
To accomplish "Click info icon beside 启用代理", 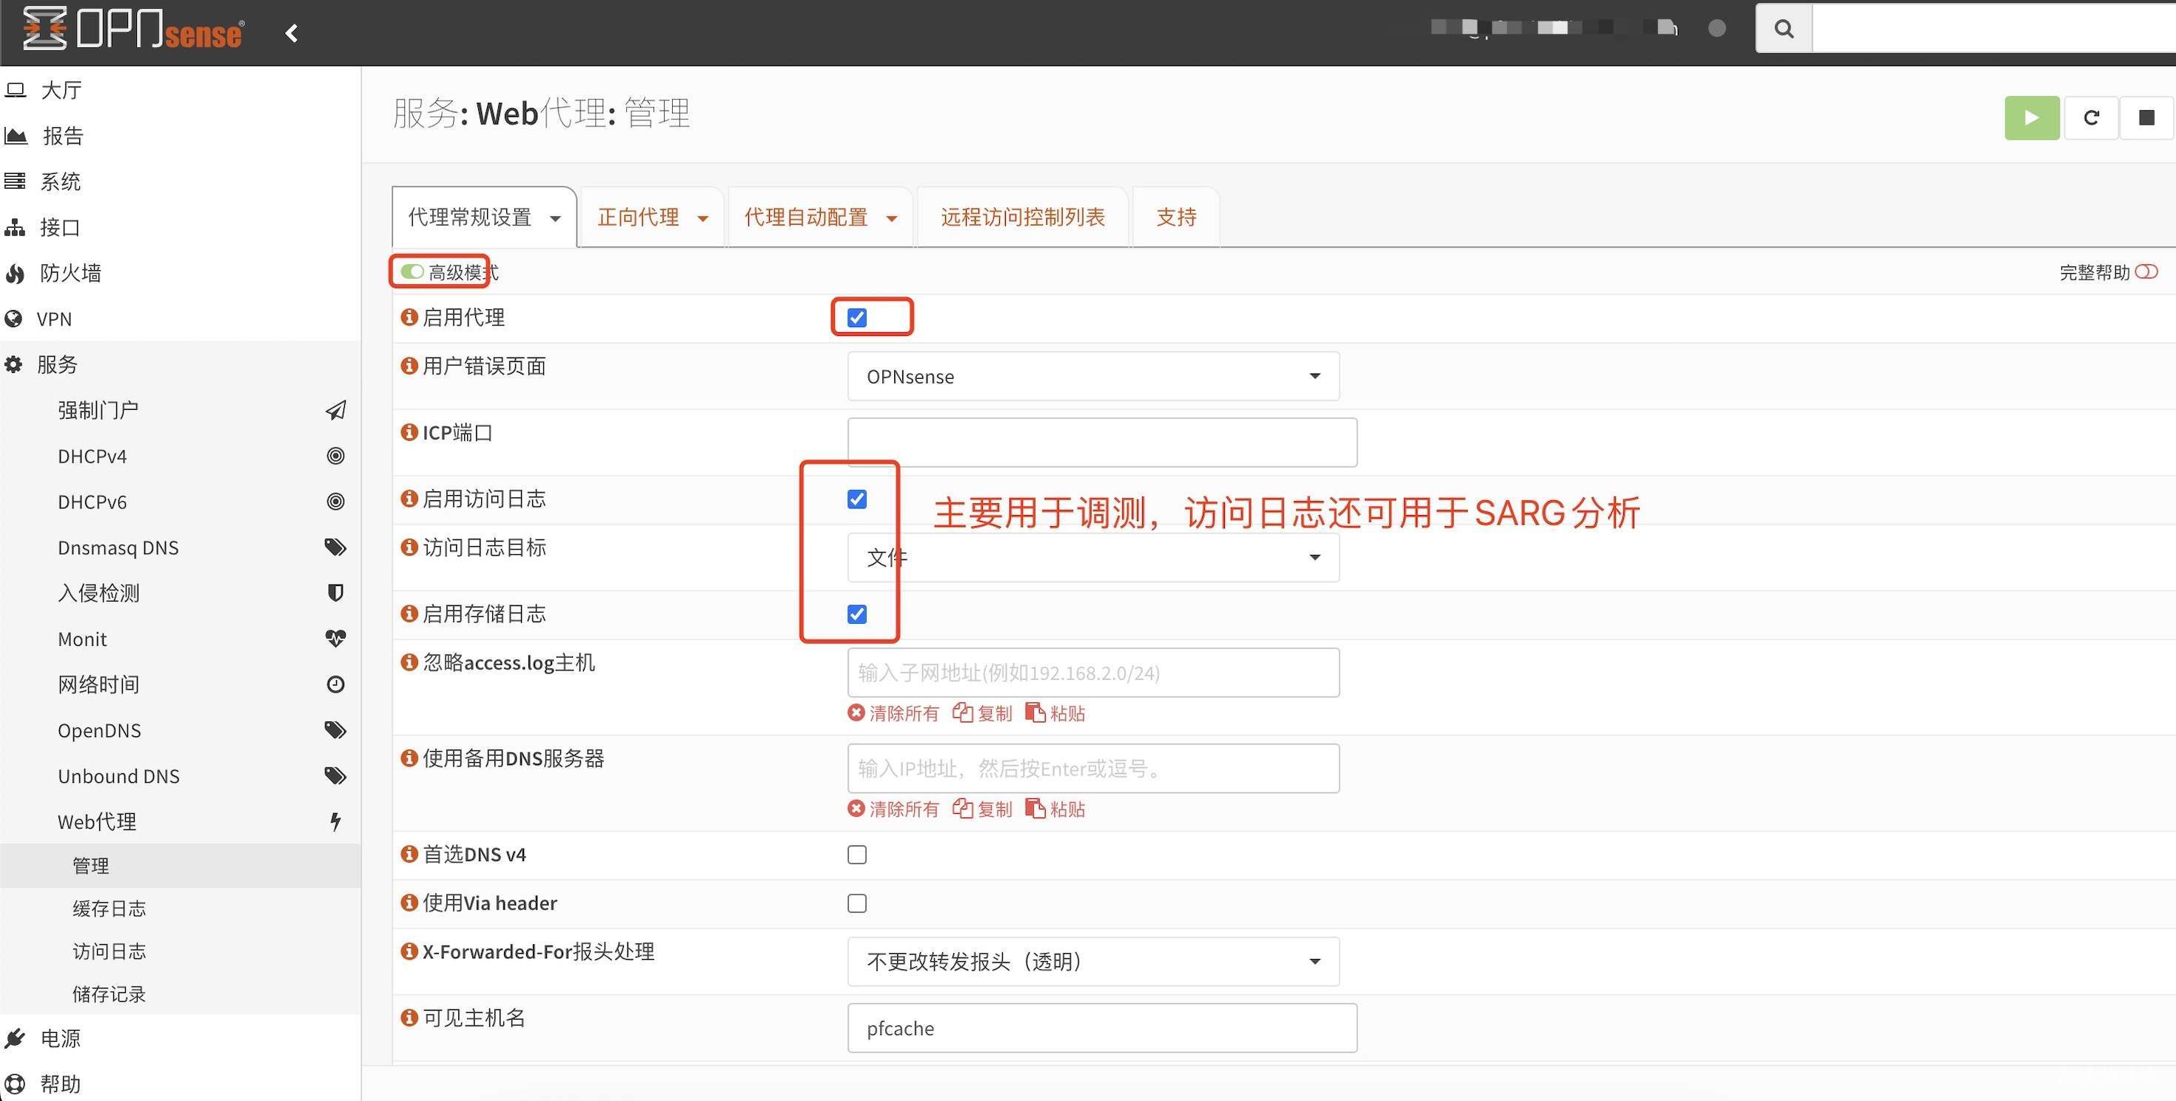I will coord(410,317).
